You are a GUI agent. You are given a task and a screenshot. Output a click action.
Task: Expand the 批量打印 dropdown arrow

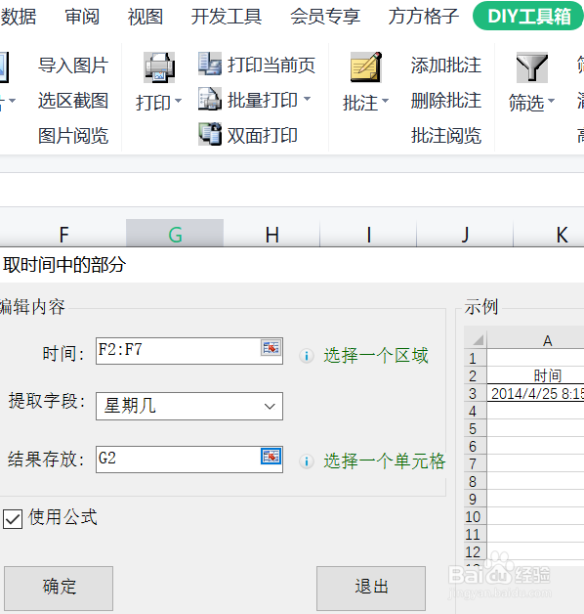307,99
